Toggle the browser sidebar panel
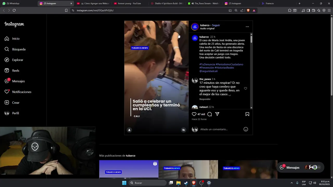Viewport: 333px width, 187px height. pos(308,10)
